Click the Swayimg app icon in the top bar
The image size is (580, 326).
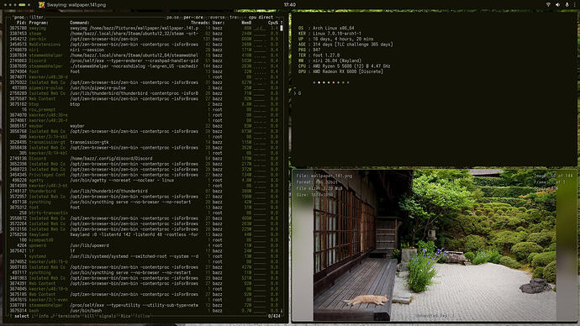(x=41, y=5)
